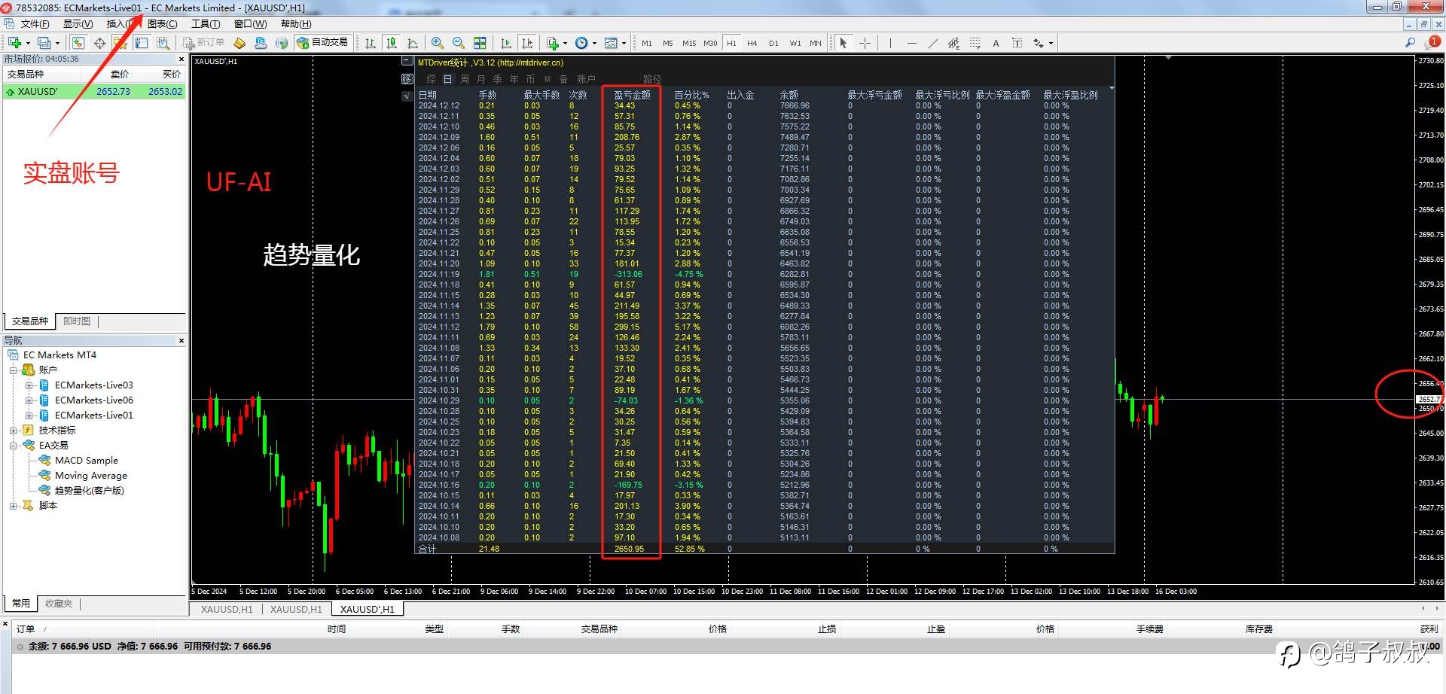This screenshot has height=694, width=1446.
Task: Open new chart dropdown arrow
Action: [28, 43]
